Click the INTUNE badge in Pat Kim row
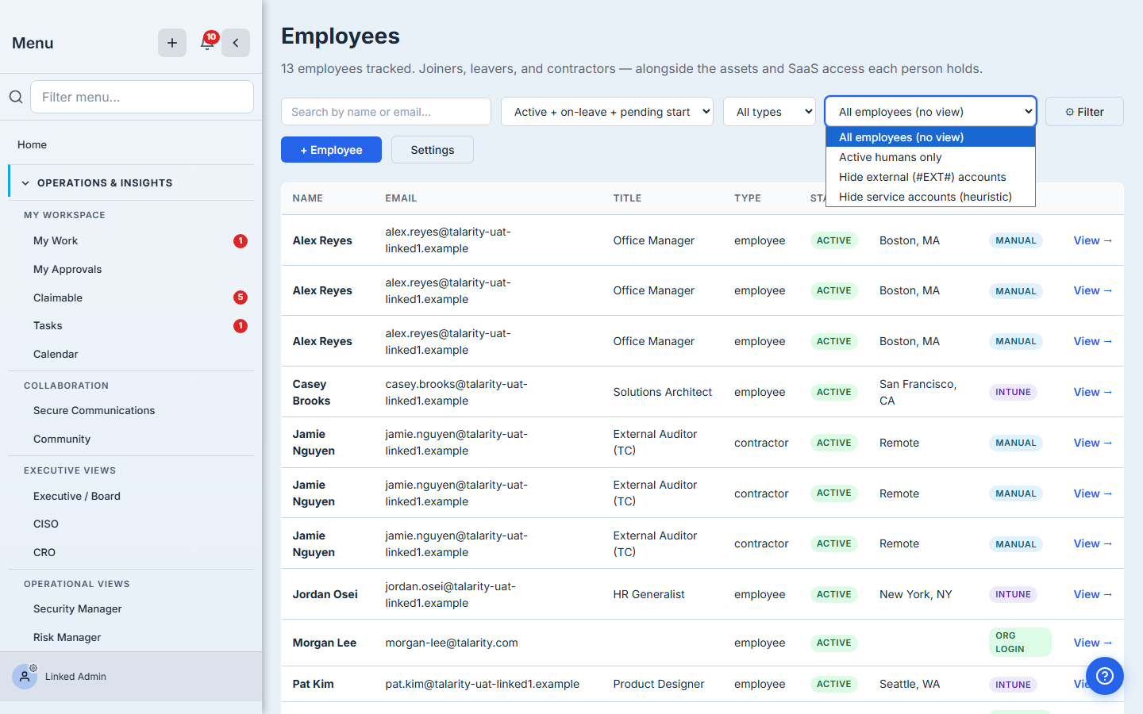Image resolution: width=1143 pixels, height=714 pixels. [1013, 685]
